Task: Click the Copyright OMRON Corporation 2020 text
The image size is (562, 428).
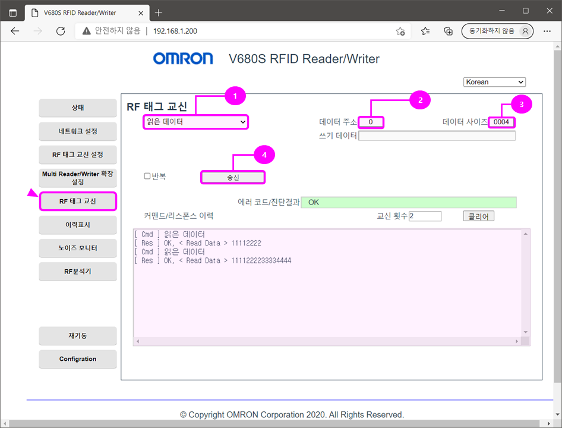Action: tap(292, 415)
